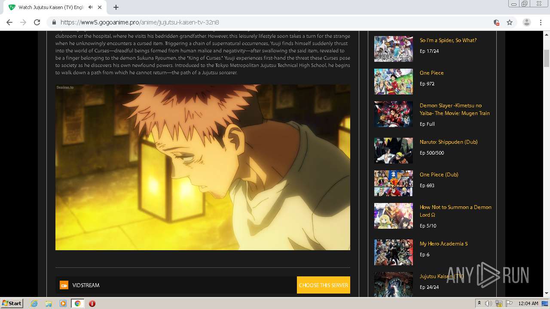The height and width of the screenshot is (309, 550).
Task: Click the Action Center flag icon
Action: [509, 303]
